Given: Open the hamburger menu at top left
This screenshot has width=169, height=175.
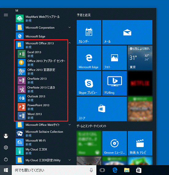Looking at the screenshot, I should point(6,15).
